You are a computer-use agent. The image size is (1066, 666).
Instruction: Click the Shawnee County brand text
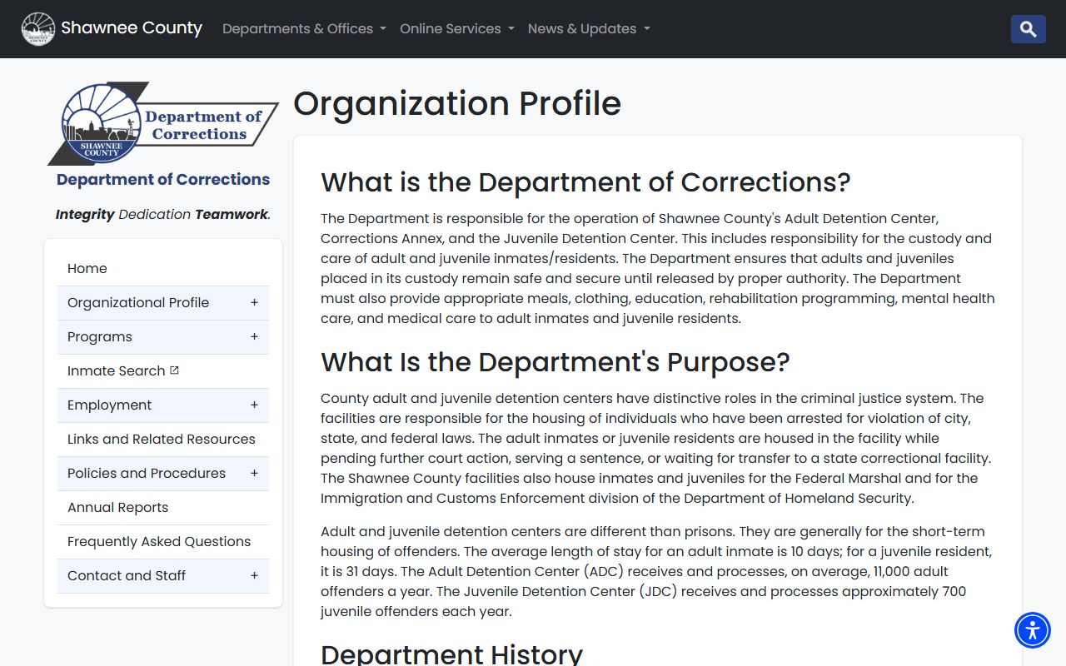point(132,28)
